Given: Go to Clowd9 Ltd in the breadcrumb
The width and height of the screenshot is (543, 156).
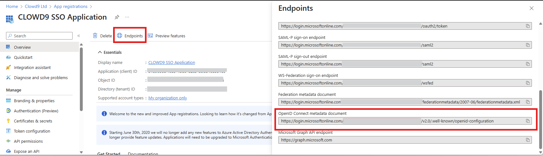Looking at the screenshot, I should point(36,6).
